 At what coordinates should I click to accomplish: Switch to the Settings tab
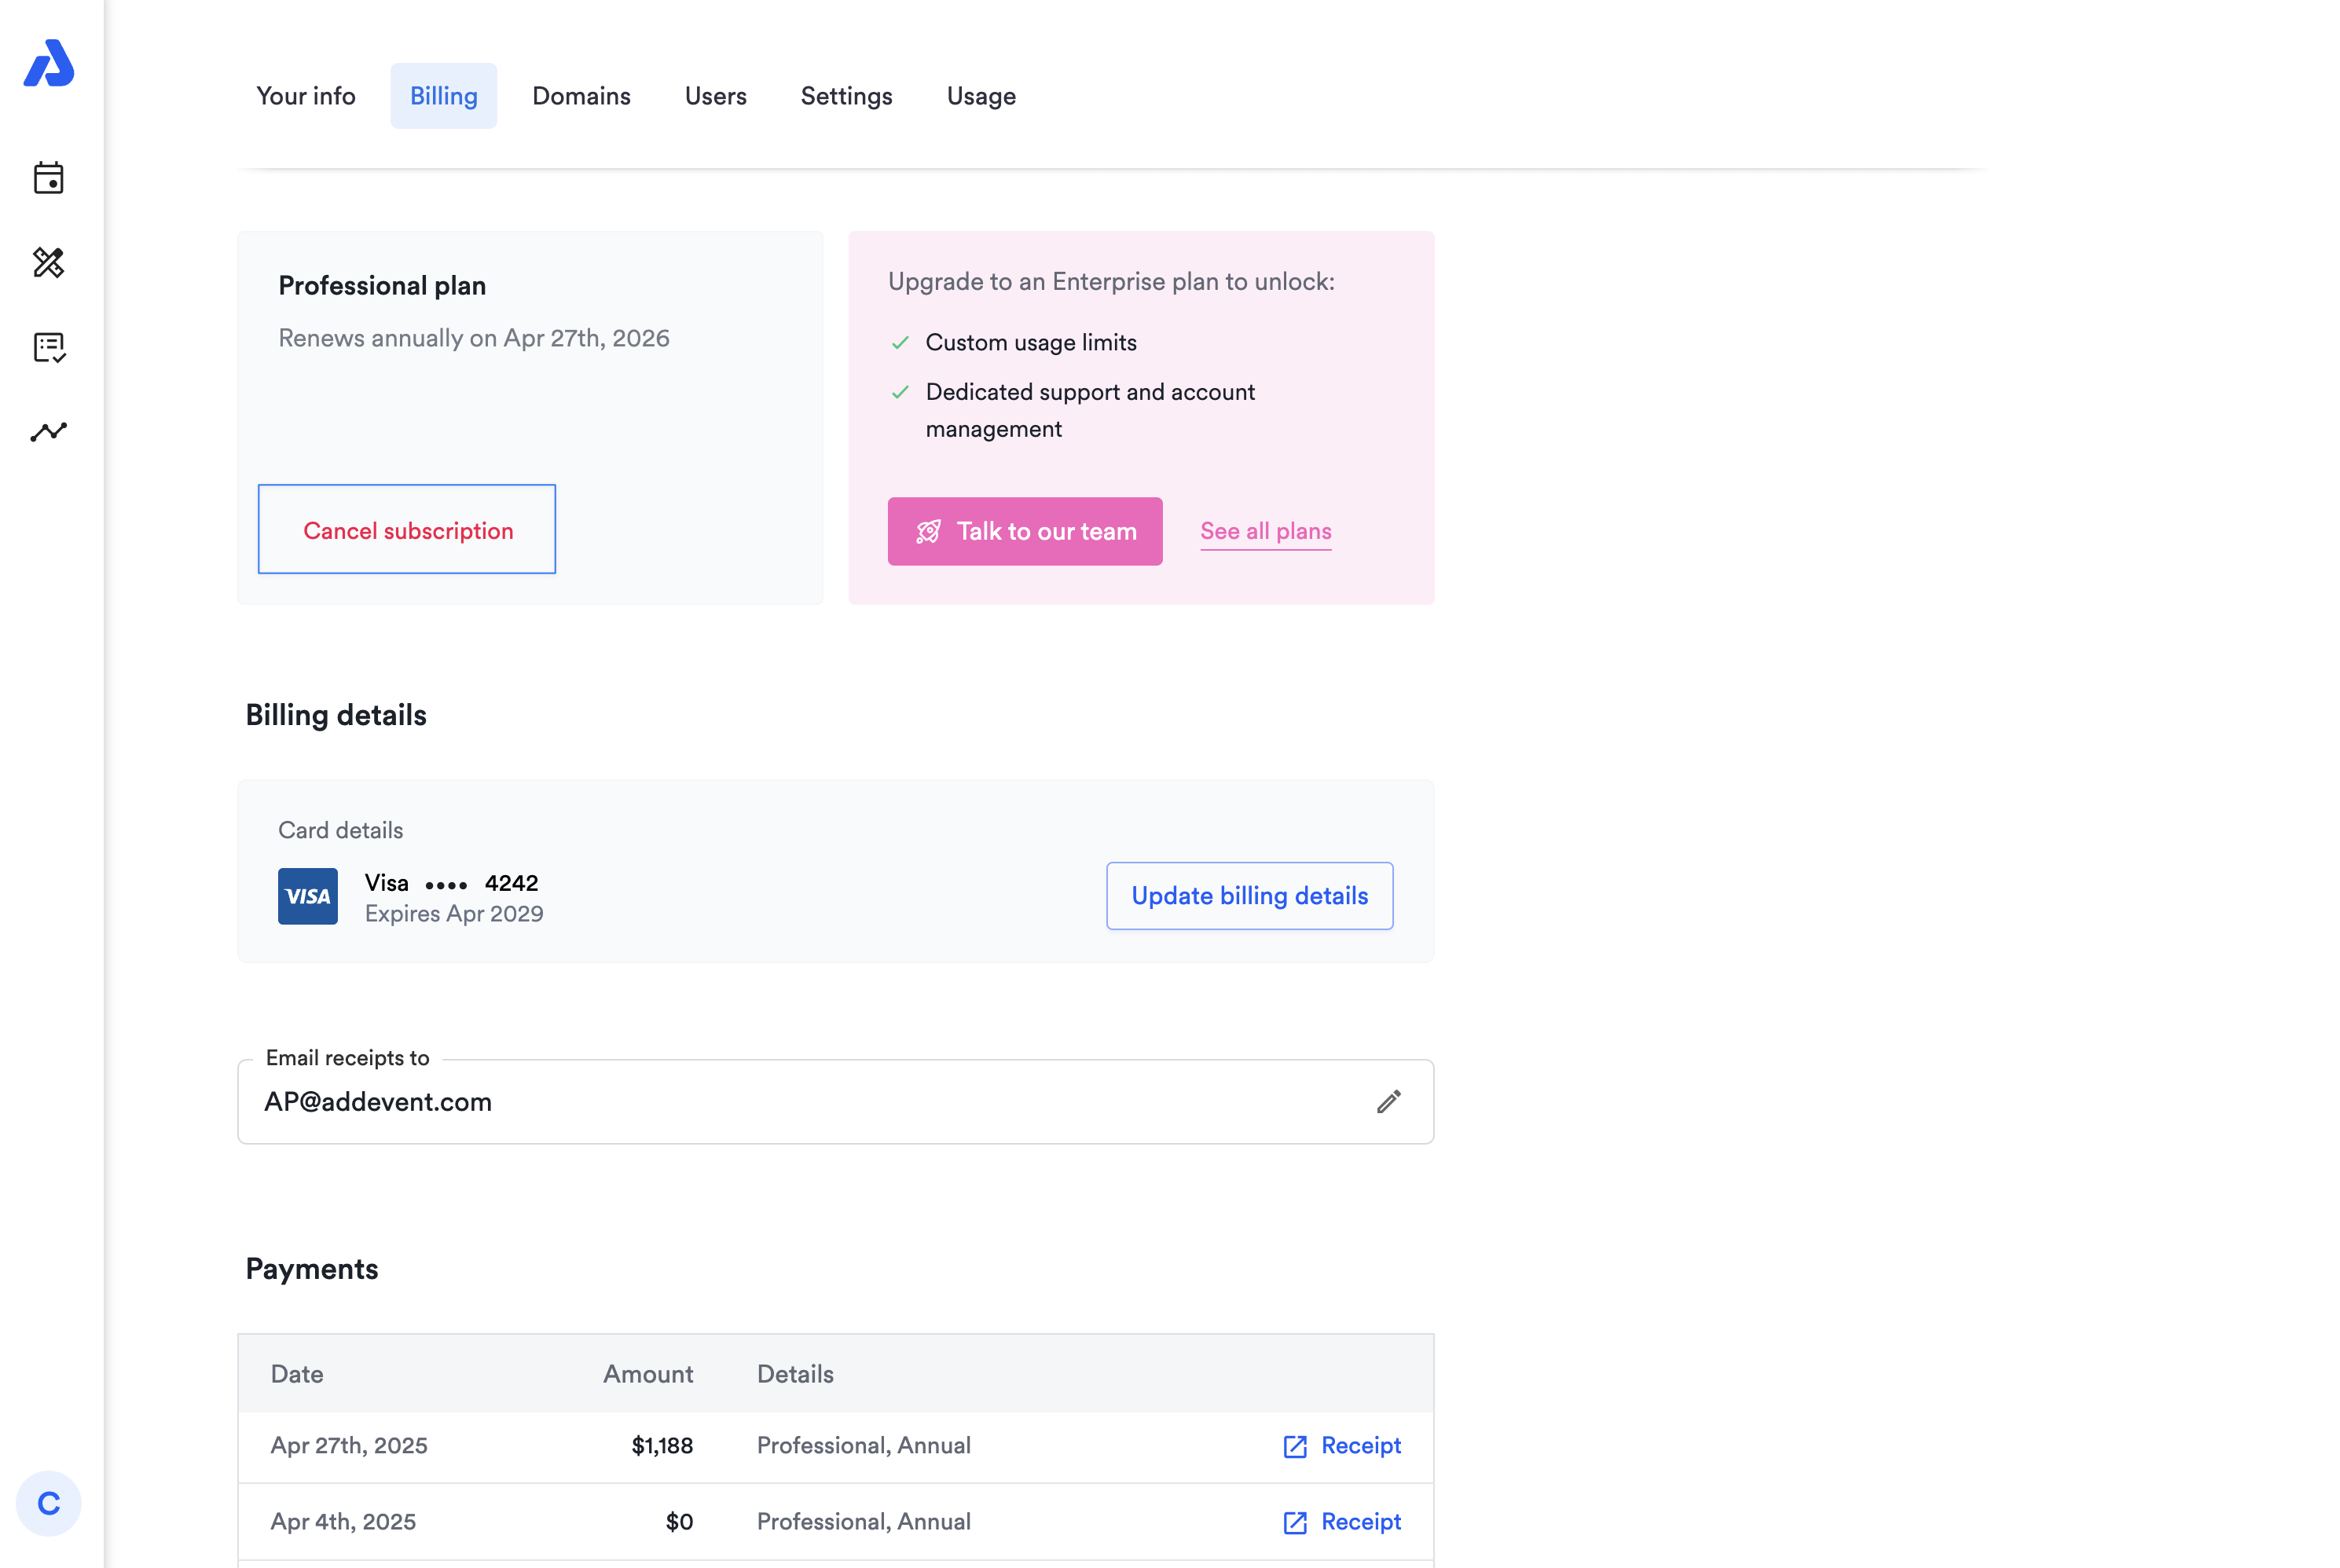pos(846,96)
